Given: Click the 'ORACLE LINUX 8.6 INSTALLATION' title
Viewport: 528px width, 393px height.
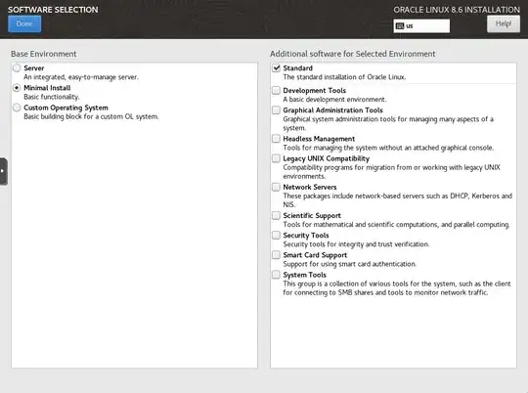Looking at the screenshot, I should (457, 10).
